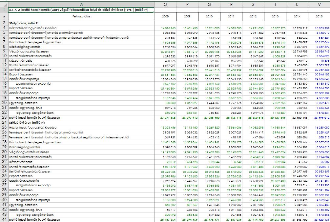330x222 pixels.
Task: Select column U header
Action: pos(297,4)
